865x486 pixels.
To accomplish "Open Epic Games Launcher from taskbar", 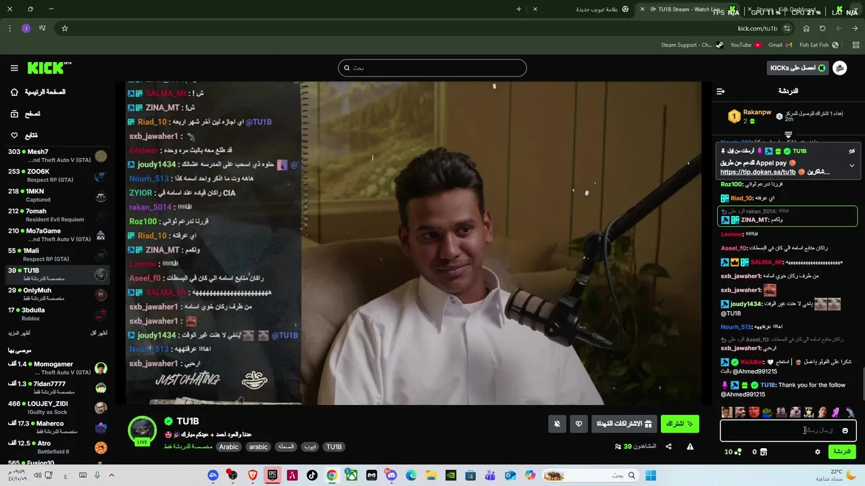I will pos(272,476).
